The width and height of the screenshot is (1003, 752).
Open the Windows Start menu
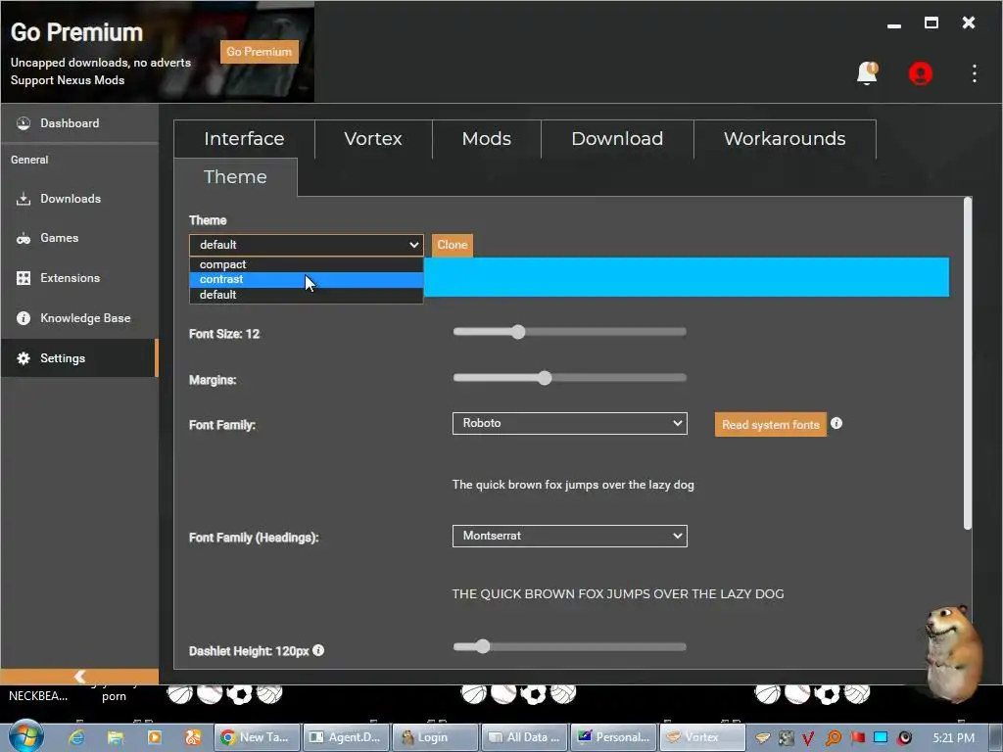pos(26,736)
